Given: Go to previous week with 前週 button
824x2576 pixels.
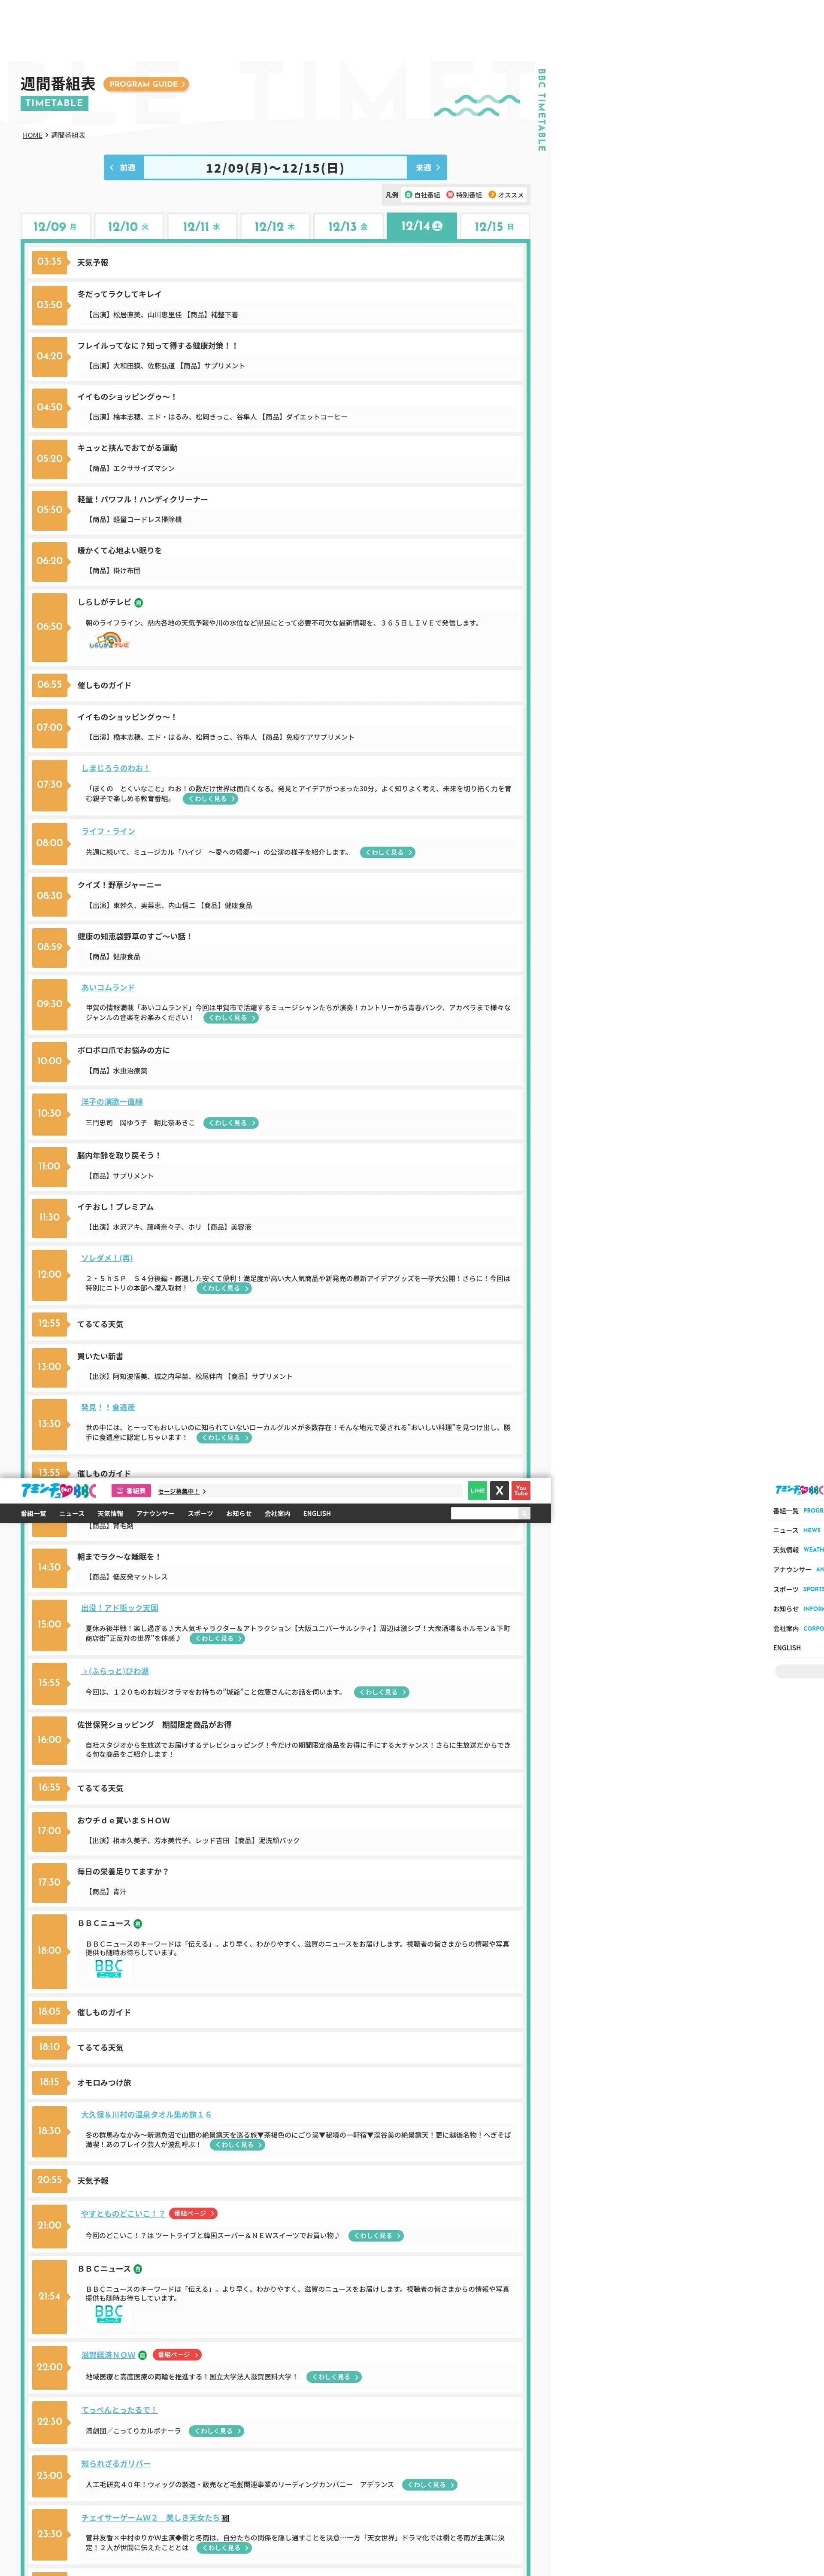Looking at the screenshot, I should [124, 168].
